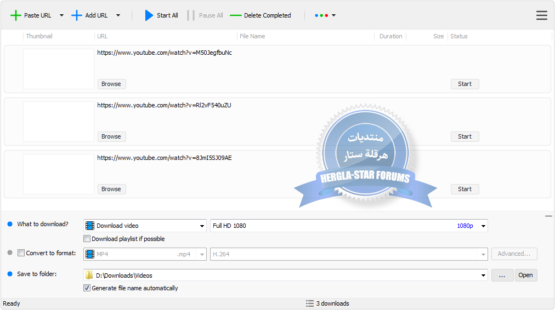
Task: Enable the Convert to format checkbox
Action: [21, 253]
